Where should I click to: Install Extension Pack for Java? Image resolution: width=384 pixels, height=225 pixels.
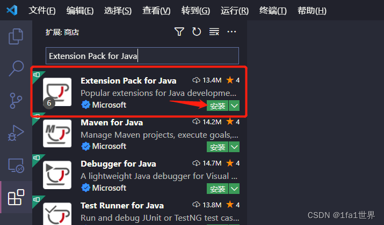218,106
